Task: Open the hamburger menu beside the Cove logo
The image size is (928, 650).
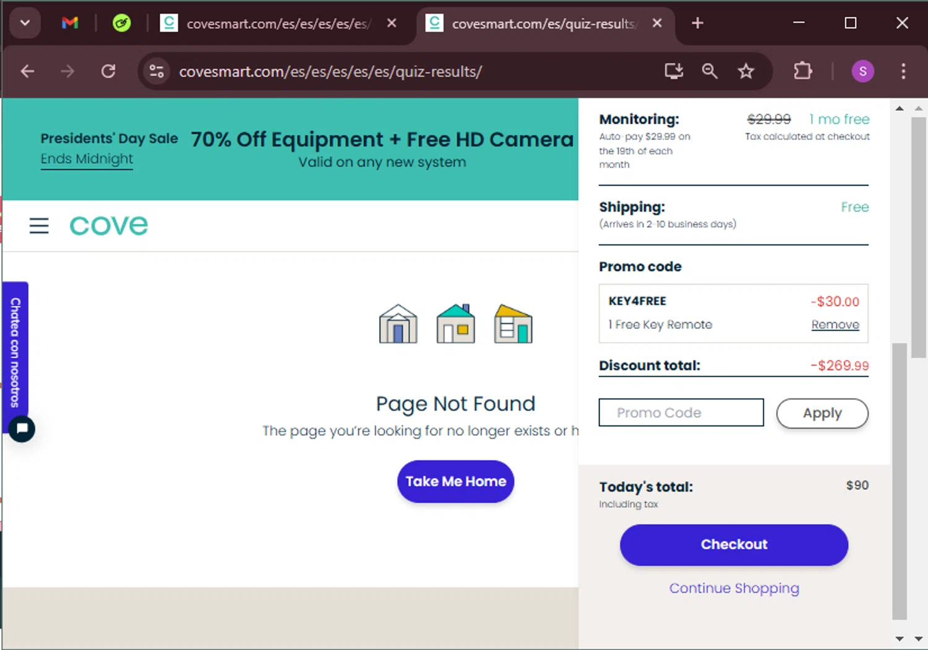Action: [x=39, y=226]
